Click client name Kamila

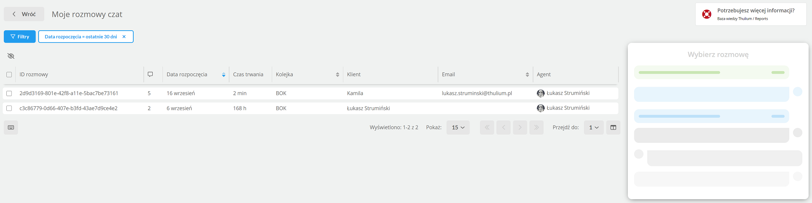(x=355, y=93)
